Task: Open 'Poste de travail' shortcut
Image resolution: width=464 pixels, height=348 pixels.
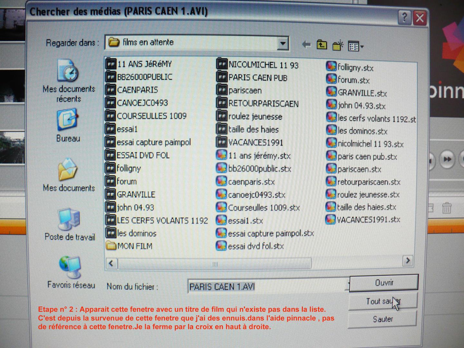Action: [x=70, y=225]
